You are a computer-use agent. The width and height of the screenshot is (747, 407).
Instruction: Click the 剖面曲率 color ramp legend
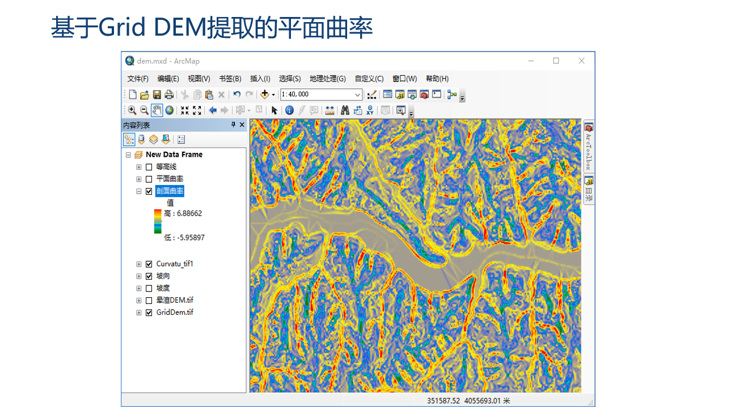pos(158,221)
